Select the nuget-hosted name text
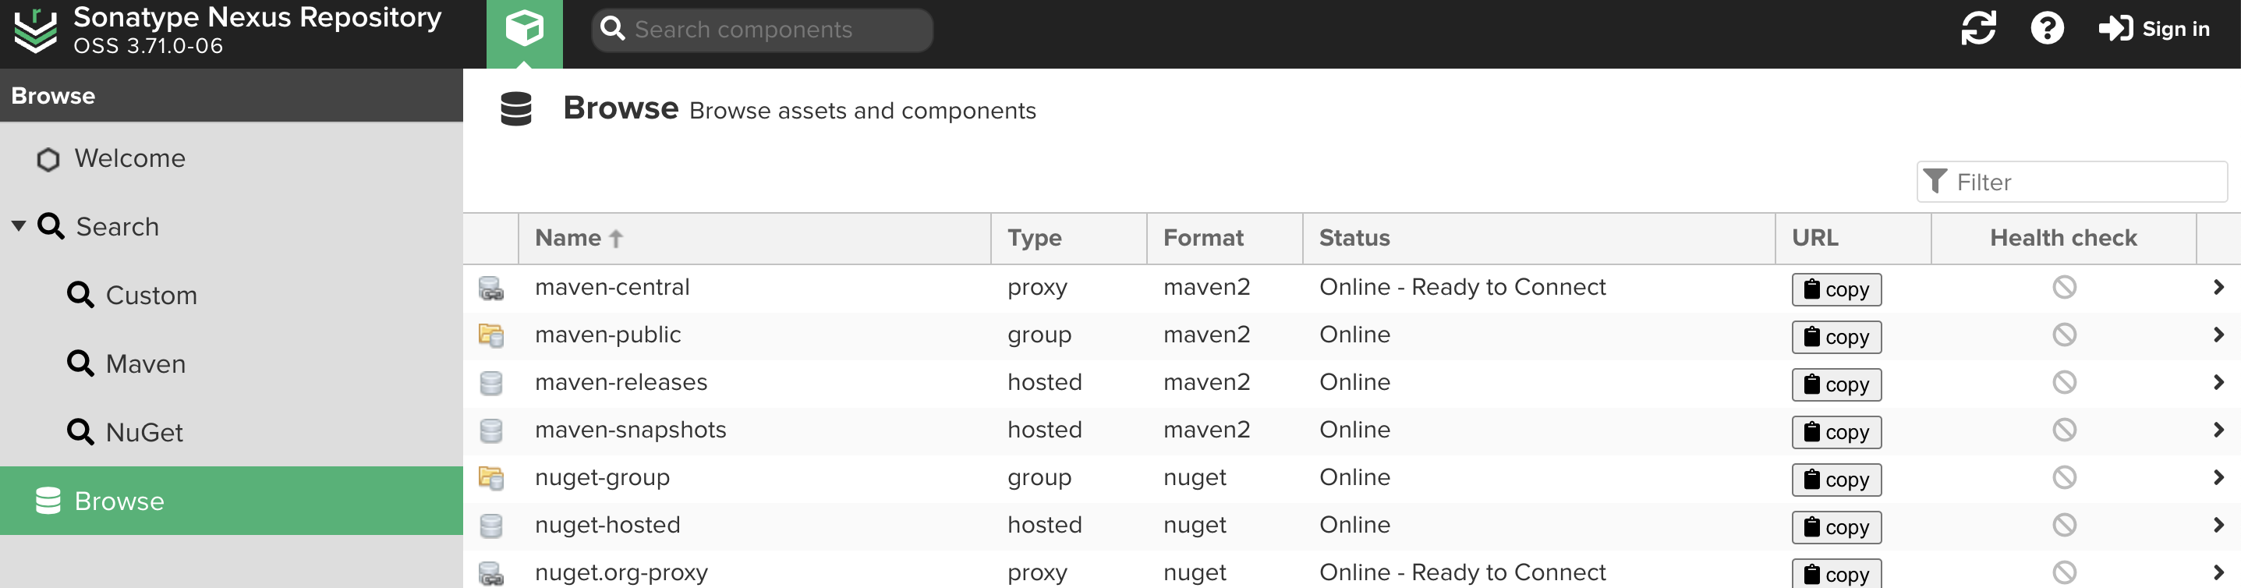This screenshot has height=588, width=2241. pyautogui.click(x=607, y=526)
